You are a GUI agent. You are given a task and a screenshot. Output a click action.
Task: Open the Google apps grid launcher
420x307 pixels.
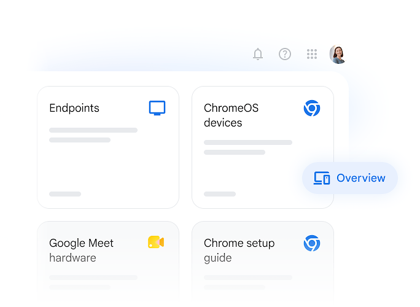pyautogui.click(x=312, y=54)
